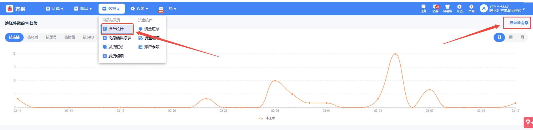Viewport: 533px width, 130px height.
Task: Click the user avatar icon
Action: [484, 9]
